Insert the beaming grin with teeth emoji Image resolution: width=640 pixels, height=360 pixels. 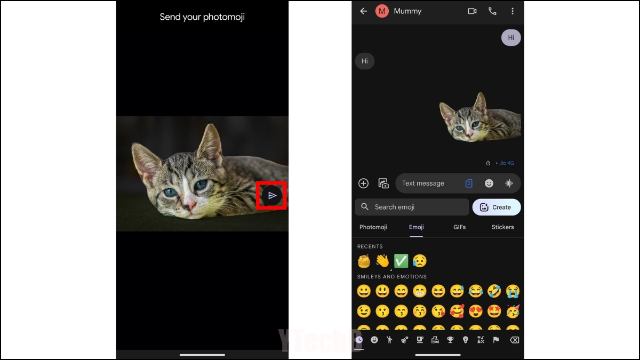[420, 291]
